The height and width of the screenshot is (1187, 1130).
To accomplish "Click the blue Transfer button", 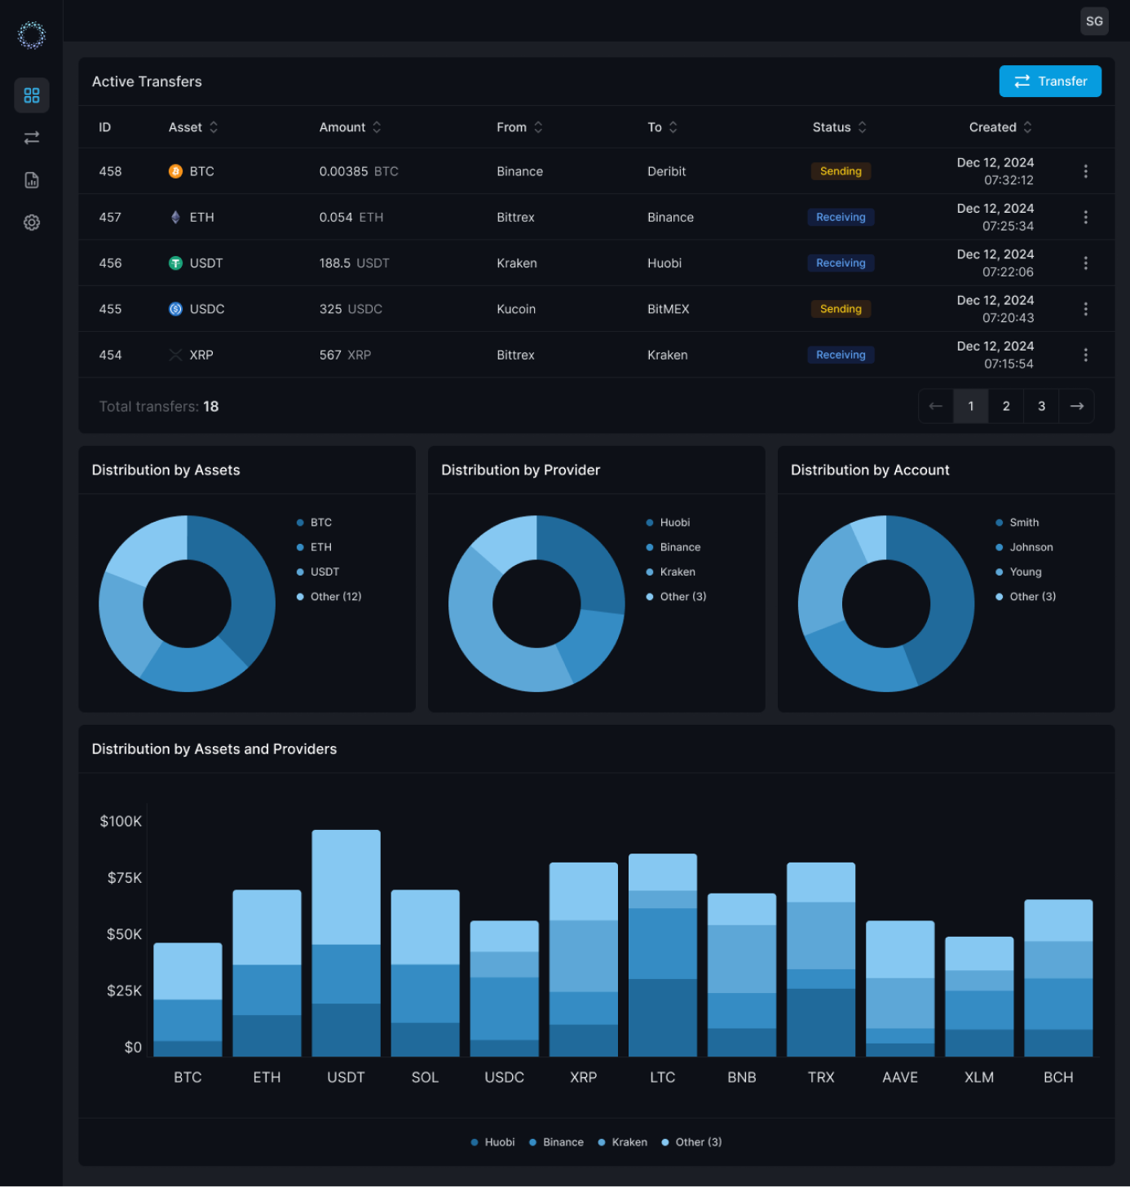I will (x=1050, y=82).
